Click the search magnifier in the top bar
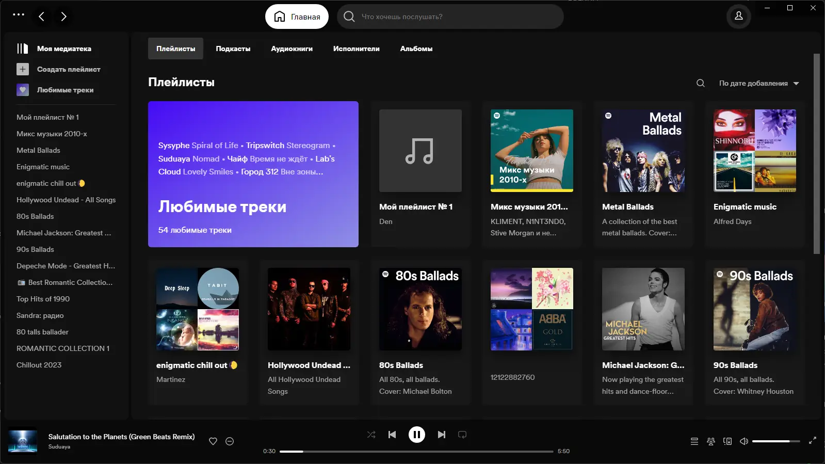Screen dimensions: 825x464 (x=349, y=17)
